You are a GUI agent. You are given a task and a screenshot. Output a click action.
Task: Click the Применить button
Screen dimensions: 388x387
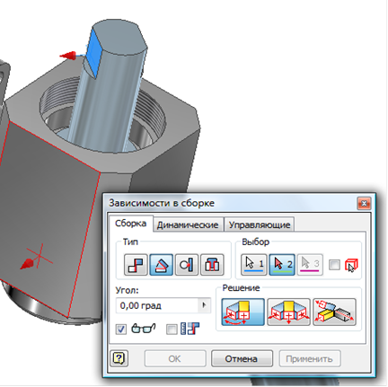pos(310,358)
